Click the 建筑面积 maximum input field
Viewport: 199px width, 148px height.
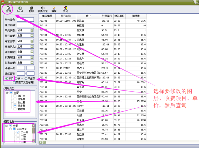31,74
